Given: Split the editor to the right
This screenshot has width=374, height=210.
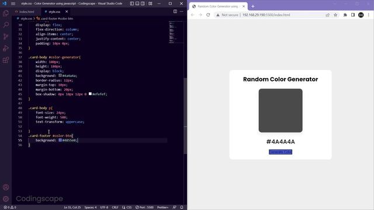Looking at the screenshot, I should [x=175, y=12].
